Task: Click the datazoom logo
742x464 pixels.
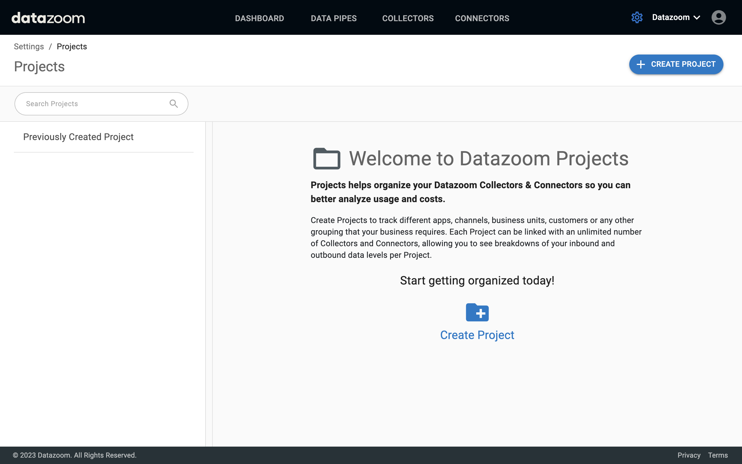Action: click(48, 18)
